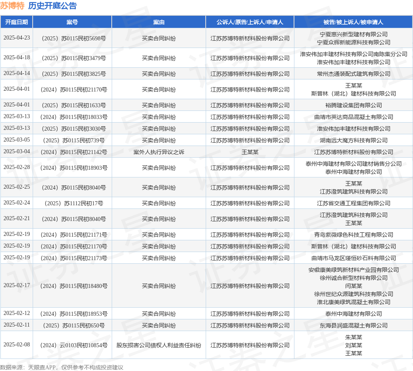Select the 案号 column header

72,22
